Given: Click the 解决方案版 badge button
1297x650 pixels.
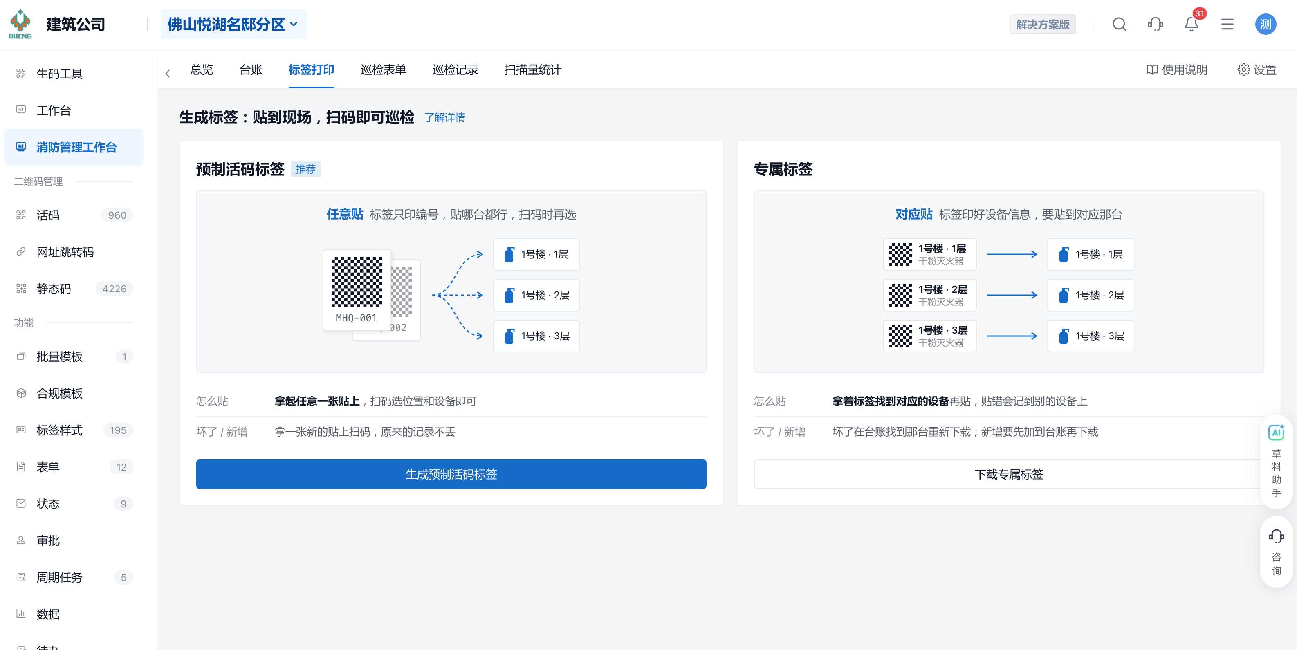Looking at the screenshot, I should click(1043, 24).
